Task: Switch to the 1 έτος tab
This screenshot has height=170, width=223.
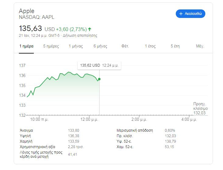Action: point(150,46)
